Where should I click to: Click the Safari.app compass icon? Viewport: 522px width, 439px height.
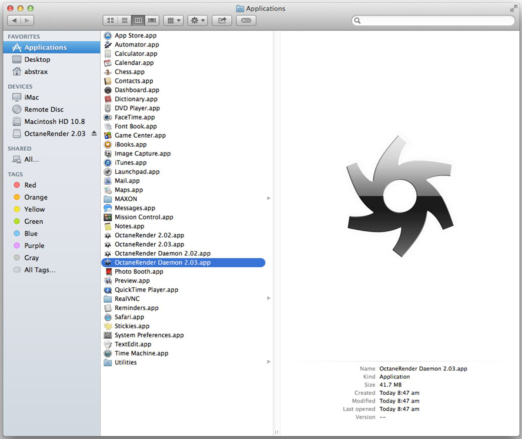point(108,317)
